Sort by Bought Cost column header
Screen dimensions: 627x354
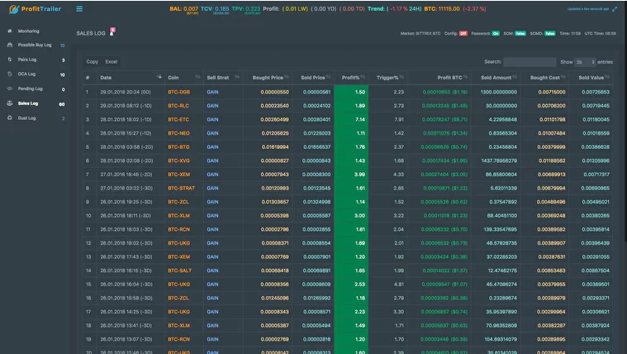click(x=544, y=78)
